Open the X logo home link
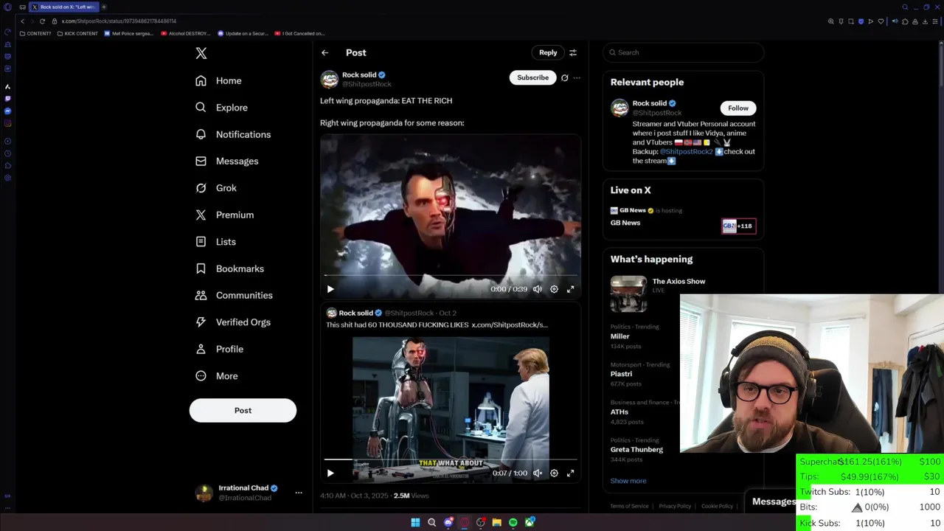This screenshot has width=944, height=531. (x=201, y=53)
